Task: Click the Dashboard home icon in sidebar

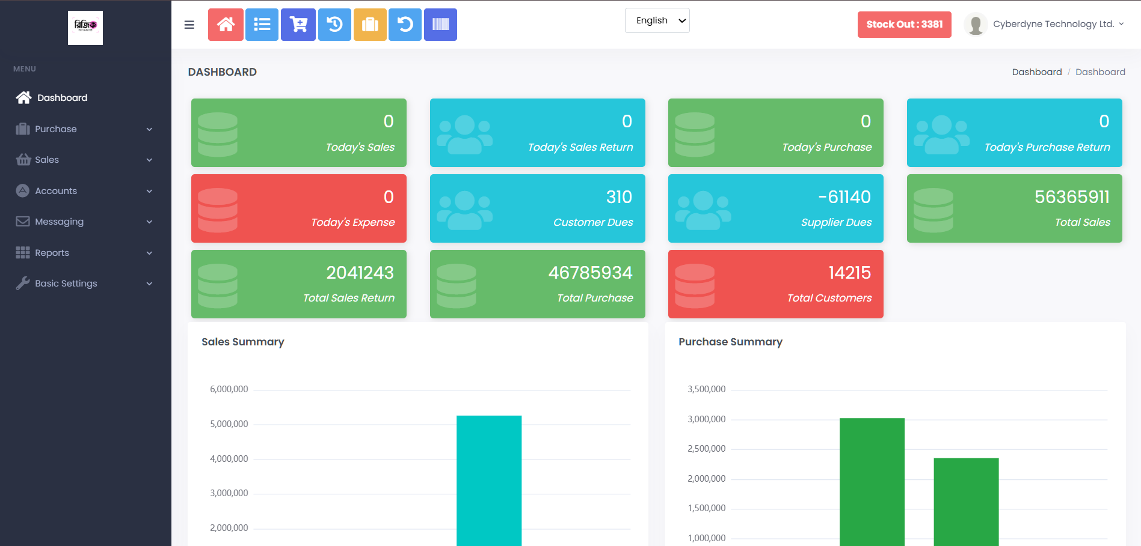Action: coord(23,97)
